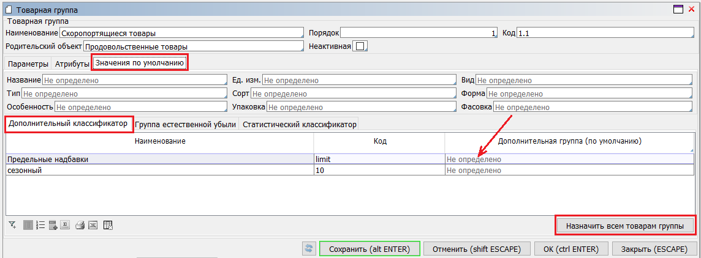Sort by the Код column header
The image size is (701, 258).
click(x=379, y=141)
